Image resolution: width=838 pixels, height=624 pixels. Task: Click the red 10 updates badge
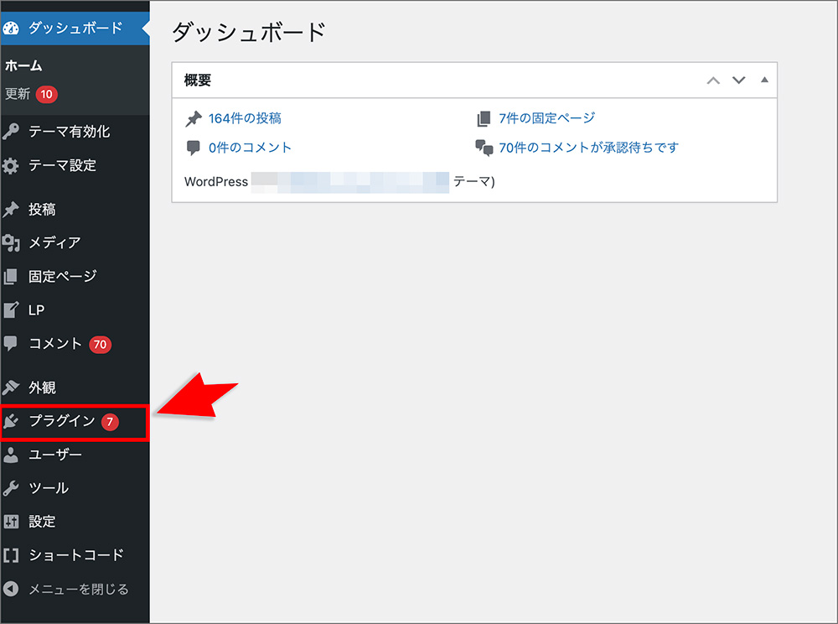tap(46, 95)
